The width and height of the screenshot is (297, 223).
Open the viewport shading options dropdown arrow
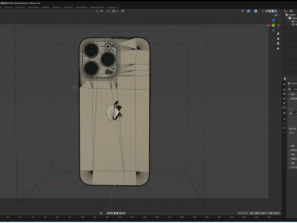click(279, 11)
